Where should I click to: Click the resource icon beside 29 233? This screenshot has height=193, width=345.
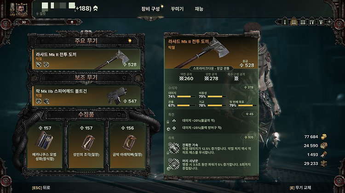[x=324, y=164]
